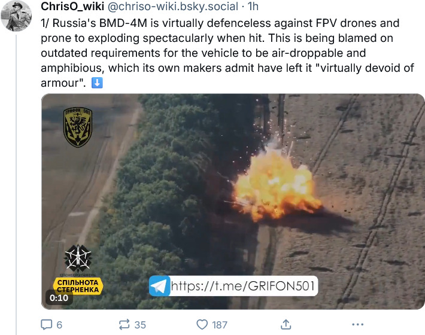Open the post's 1h timestamp
Viewport: 425px width, 335px height.
coord(253,7)
